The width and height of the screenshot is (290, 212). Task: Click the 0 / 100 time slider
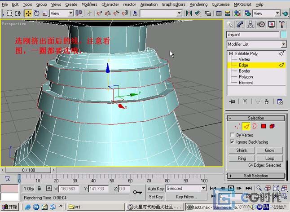(28, 170)
